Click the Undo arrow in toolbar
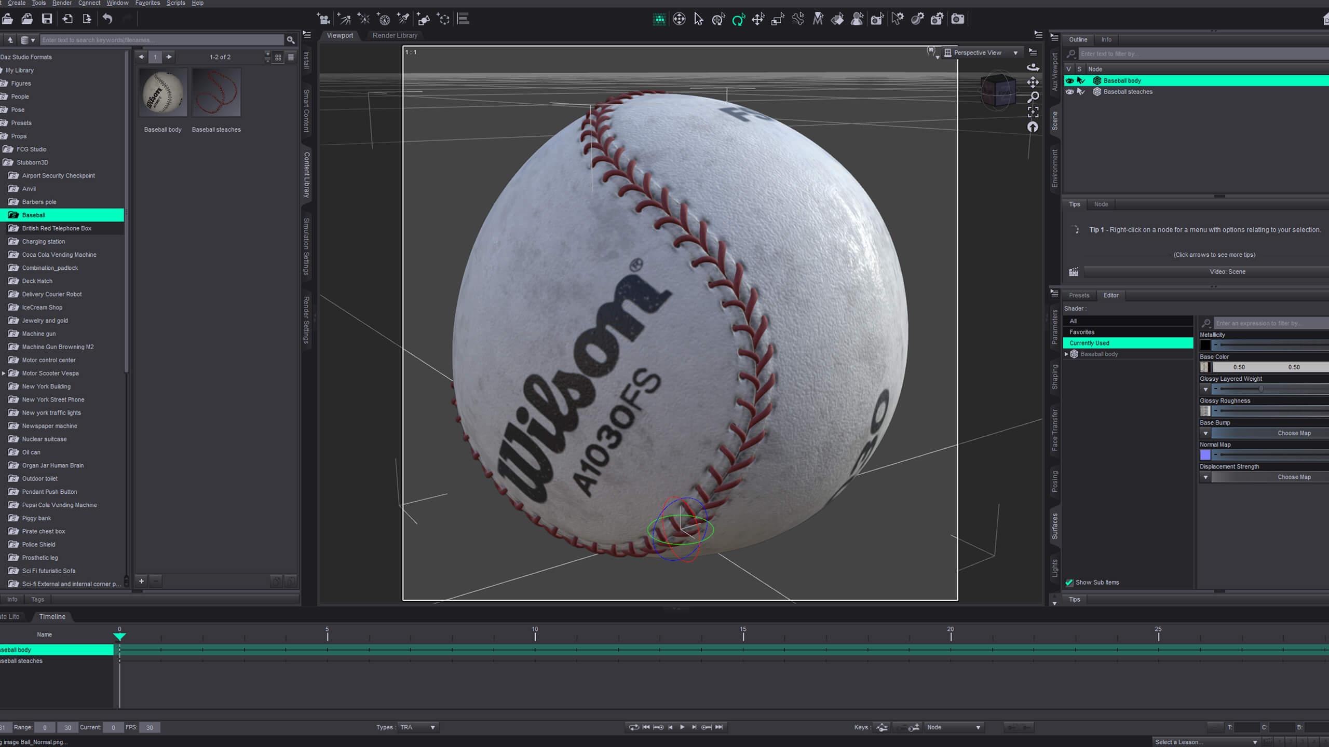Screen dimensions: 1329x747 pyautogui.click(x=107, y=19)
